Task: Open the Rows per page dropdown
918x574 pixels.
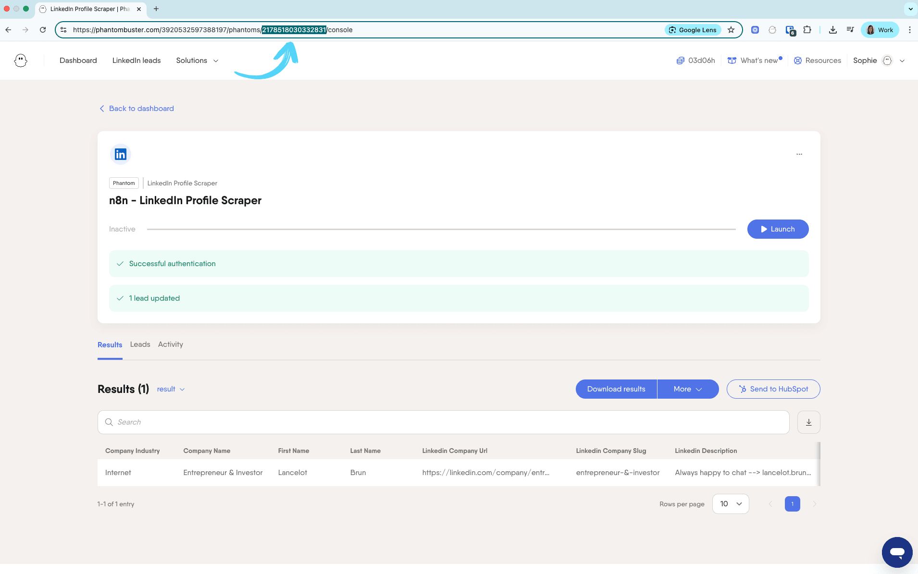Action: coord(731,504)
